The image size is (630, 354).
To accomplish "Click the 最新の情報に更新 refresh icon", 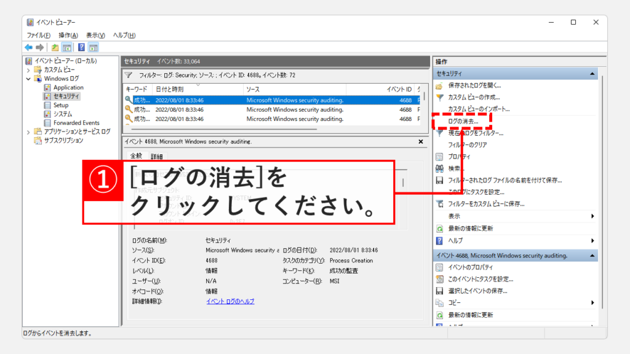I will 439,228.
